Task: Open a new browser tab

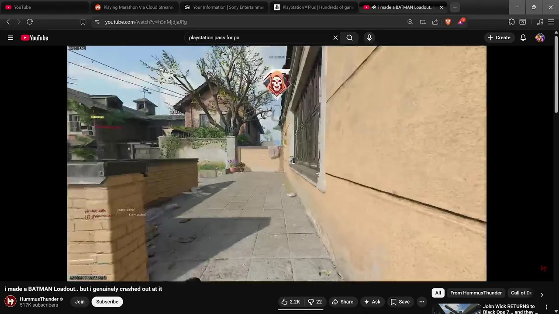Action: click(455, 7)
